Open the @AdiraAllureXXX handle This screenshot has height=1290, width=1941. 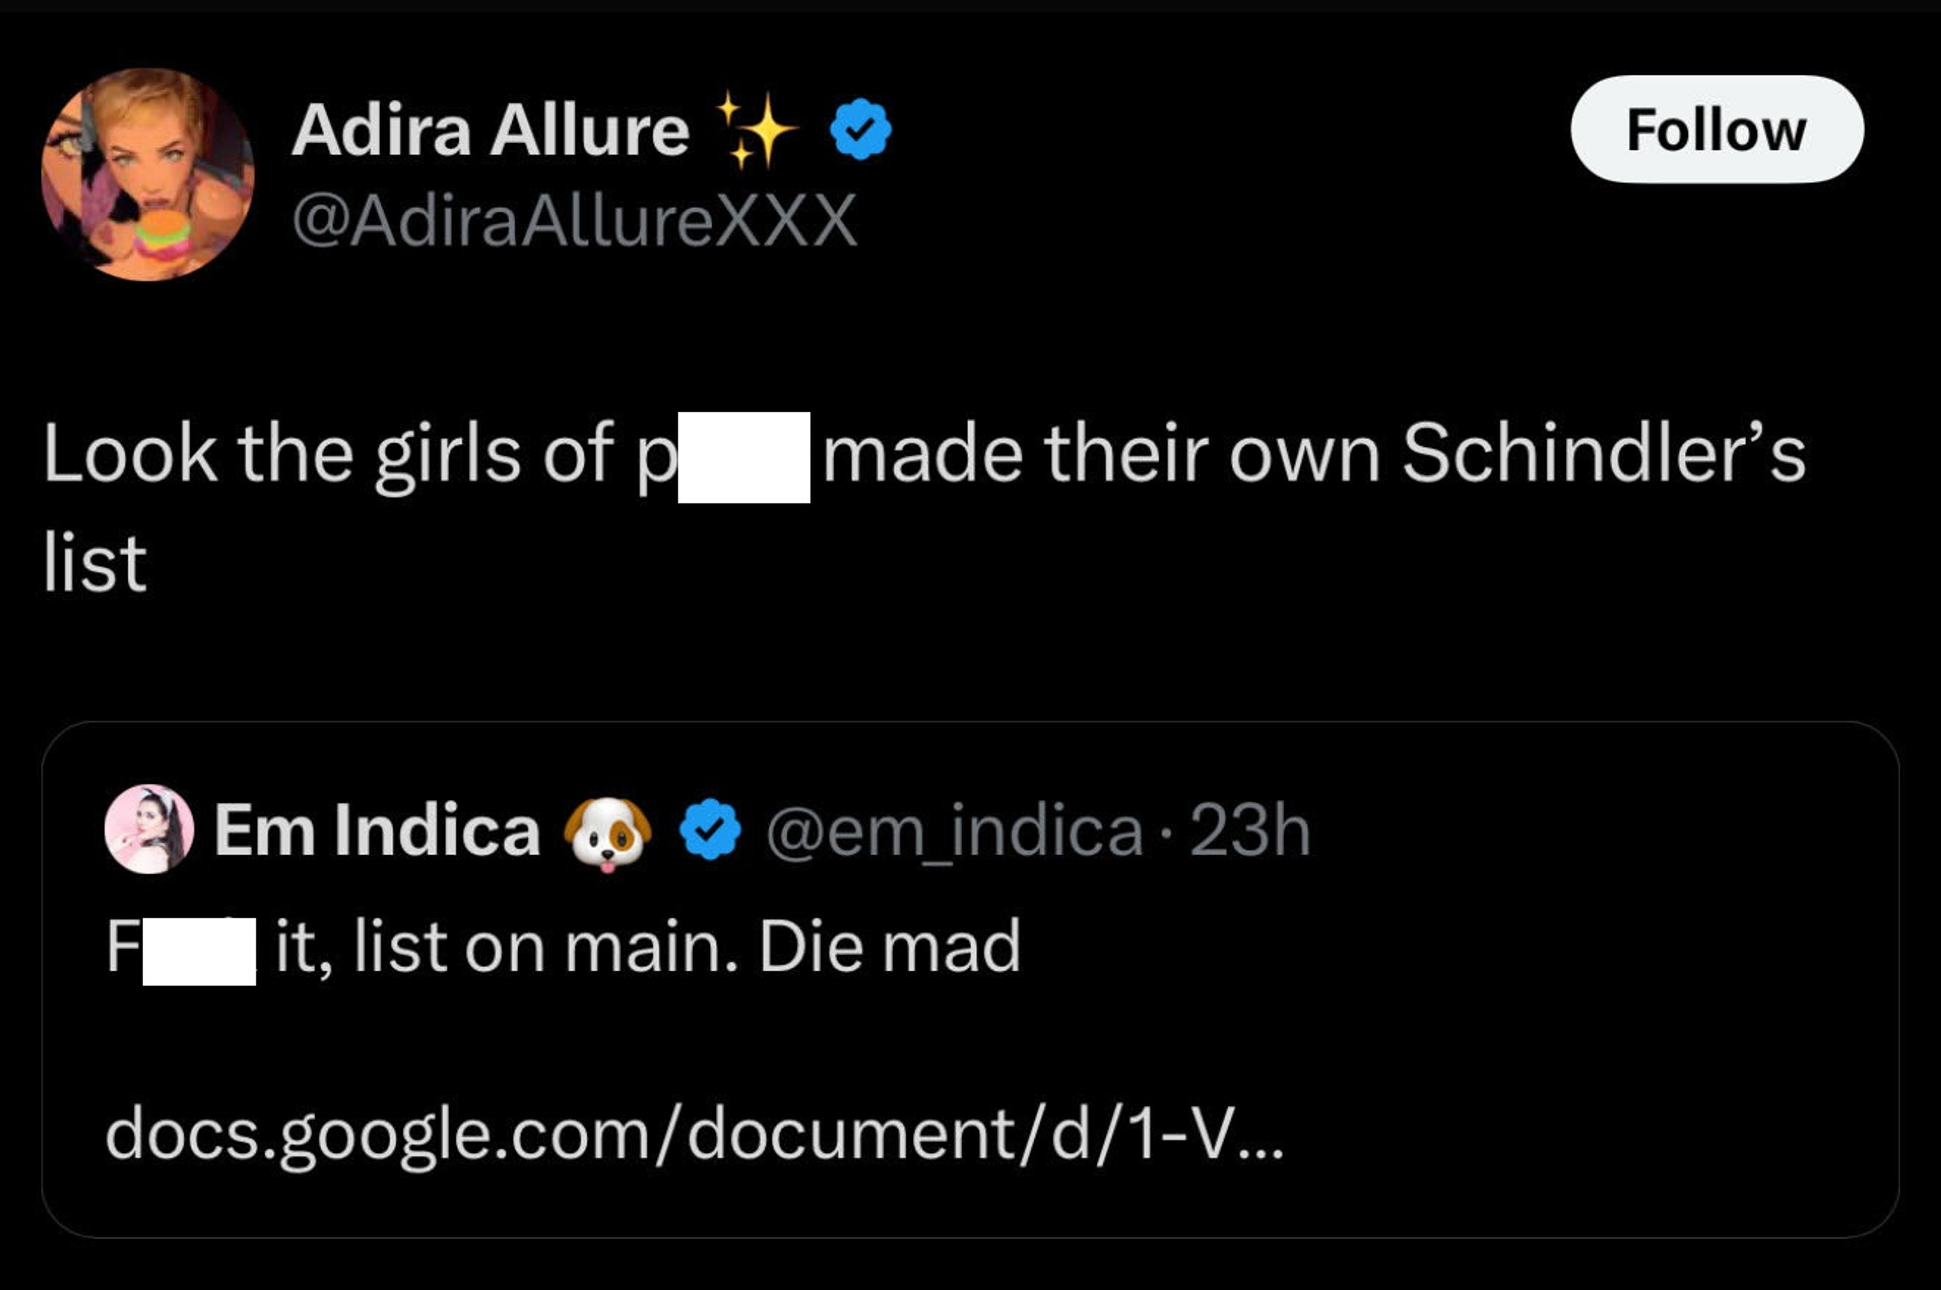point(575,221)
